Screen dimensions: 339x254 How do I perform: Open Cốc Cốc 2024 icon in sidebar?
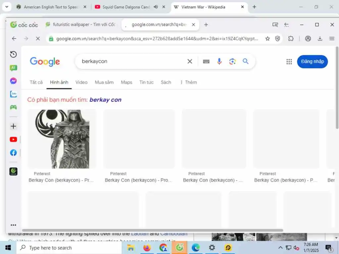click(13, 172)
